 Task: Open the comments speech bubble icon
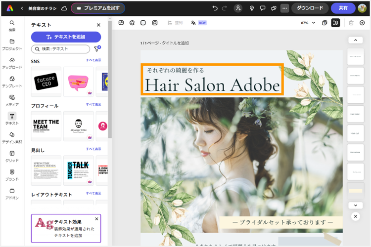[x=263, y=8]
